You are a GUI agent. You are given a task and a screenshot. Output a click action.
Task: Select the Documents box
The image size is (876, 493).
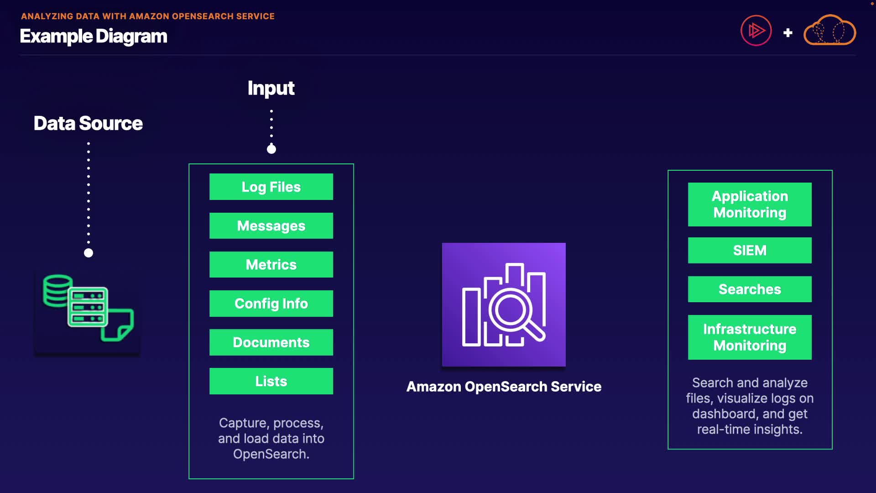(x=271, y=342)
